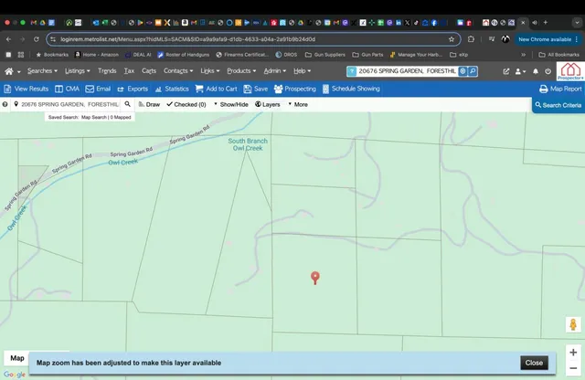Viewport: 585px width, 380px height.
Task: Click the address search field in map toolbar
Action: click(69, 105)
